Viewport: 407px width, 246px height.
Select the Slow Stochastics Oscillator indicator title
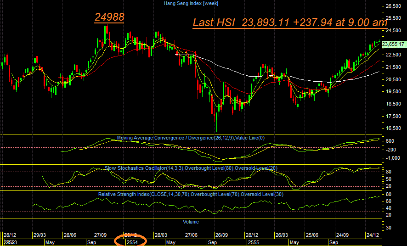(191, 168)
